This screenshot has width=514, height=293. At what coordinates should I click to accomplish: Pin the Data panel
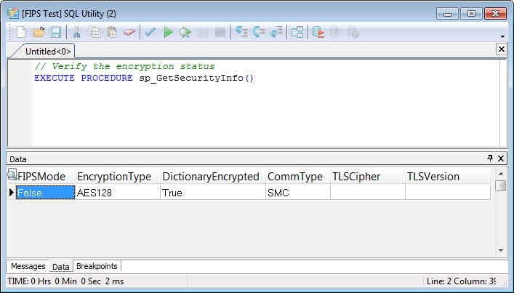click(490, 158)
